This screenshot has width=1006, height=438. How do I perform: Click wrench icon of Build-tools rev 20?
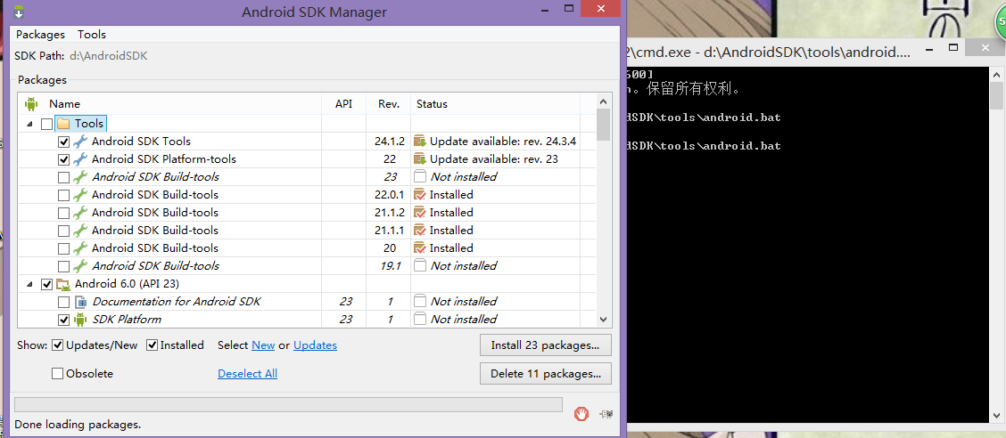point(80,247)
